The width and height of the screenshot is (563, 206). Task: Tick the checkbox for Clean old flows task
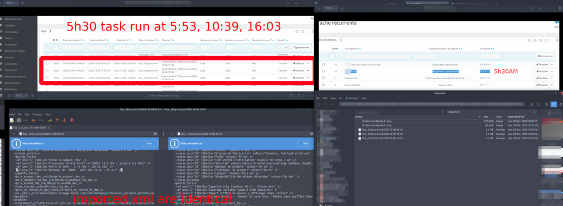323,85
